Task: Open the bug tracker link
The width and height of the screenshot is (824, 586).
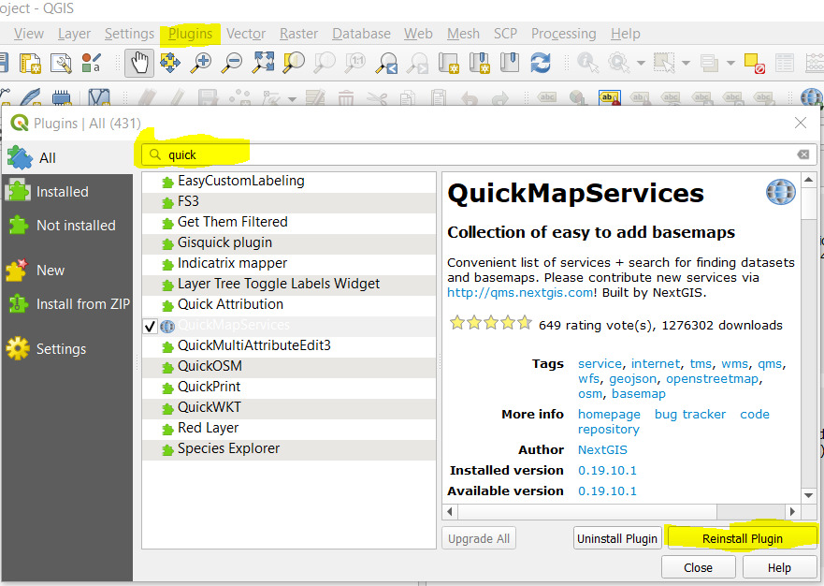Action: (x=690, y=414)
